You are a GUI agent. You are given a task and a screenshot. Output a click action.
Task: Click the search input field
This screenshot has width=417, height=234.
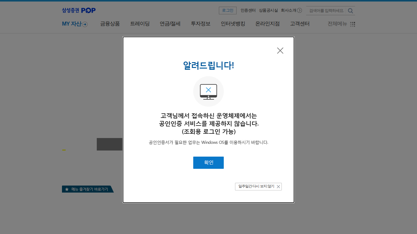coord(326,11)
